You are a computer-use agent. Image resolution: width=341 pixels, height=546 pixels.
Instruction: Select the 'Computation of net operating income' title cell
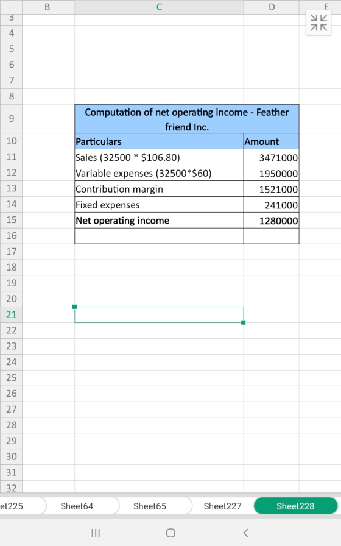tap(187, 119)
